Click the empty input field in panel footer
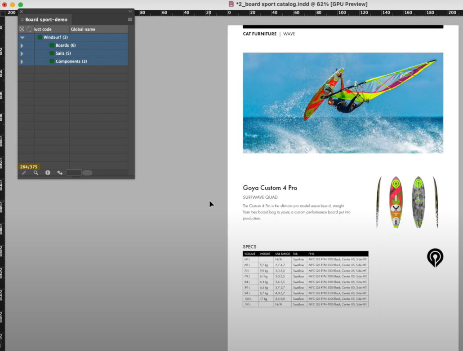463x351 pixels. coord(74,172)
